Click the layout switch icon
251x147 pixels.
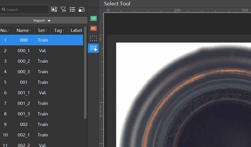(82, 9)
